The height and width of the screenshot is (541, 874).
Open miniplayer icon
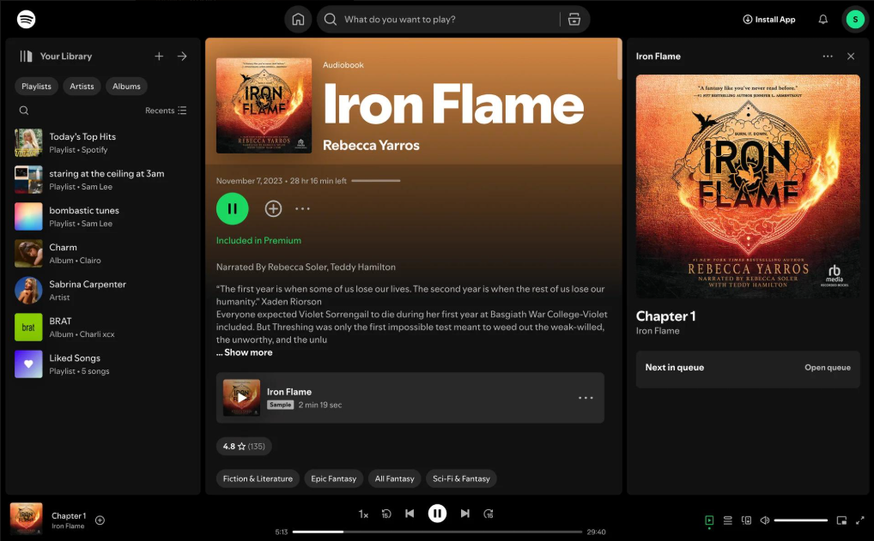click(x=841, y=520)
